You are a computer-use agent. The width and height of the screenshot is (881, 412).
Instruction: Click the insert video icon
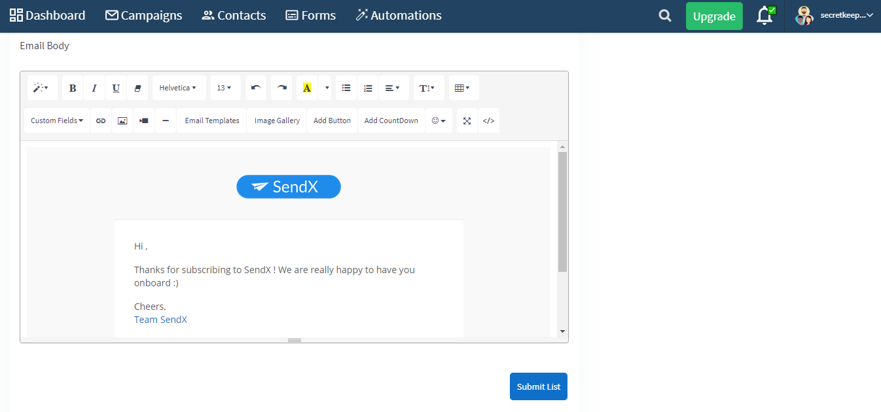click(x=144, y=121)
